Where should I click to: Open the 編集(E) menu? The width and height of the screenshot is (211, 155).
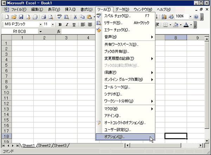[37, 10]
